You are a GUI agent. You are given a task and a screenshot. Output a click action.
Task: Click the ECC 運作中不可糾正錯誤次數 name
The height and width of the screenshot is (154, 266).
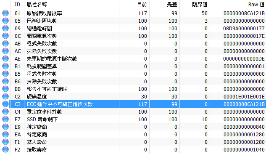60,104
